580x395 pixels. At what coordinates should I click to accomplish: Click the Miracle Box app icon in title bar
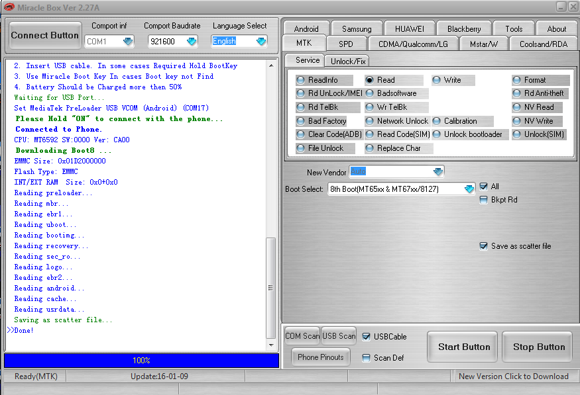coord(9,7)
